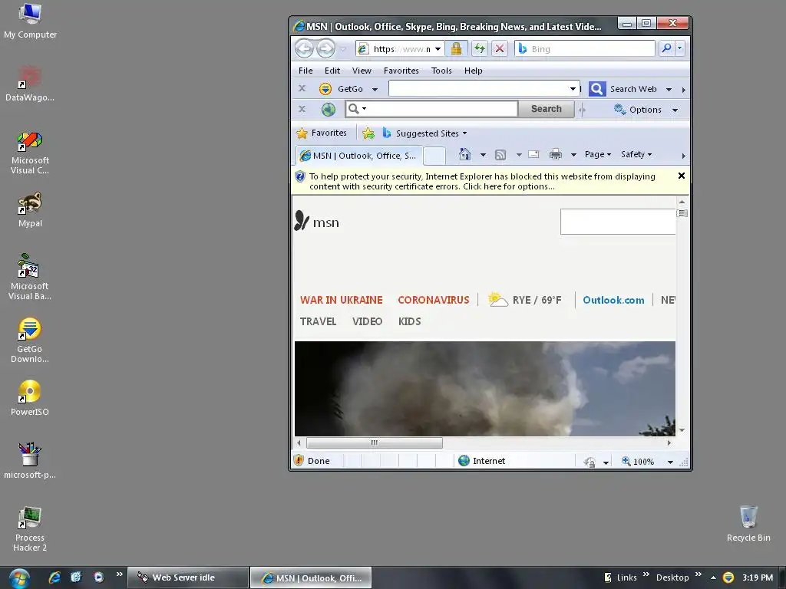Viewport: 786px width, 589px height.
Task: Click the Windows Start orb
Action: click(x=19, y=578)
